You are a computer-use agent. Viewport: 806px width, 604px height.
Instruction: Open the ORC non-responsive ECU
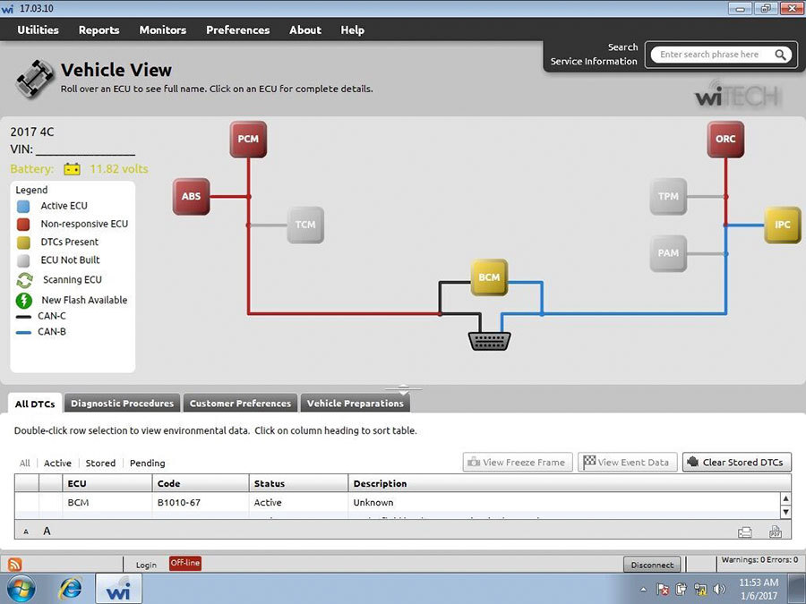coord(725,140)
